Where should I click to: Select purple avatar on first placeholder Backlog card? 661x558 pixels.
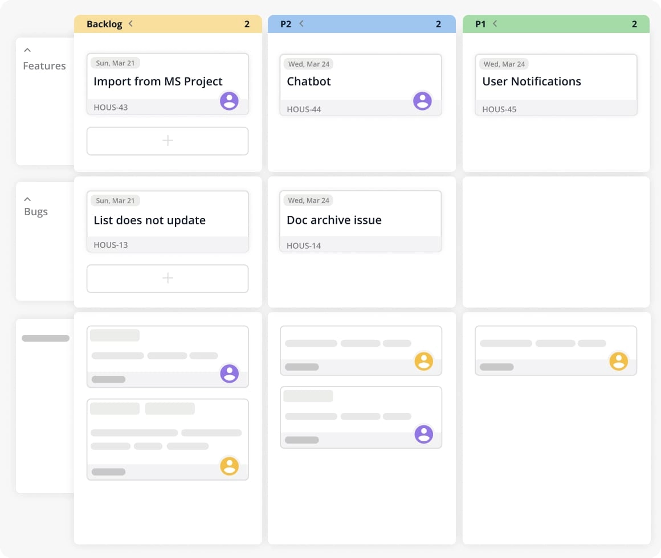pyautogui.click(x=229, y=374)
